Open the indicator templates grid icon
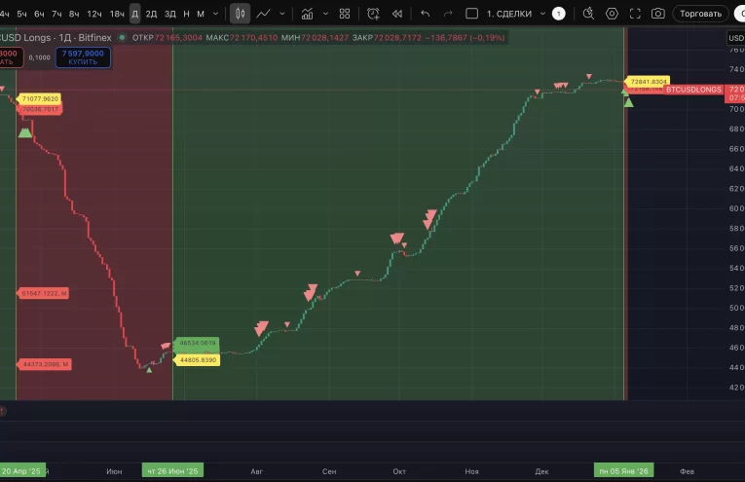This screenshot has width=745, height=482. tap(345, 14)
